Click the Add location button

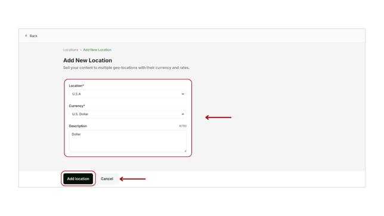pyautogui.click(x=78, y=179)
